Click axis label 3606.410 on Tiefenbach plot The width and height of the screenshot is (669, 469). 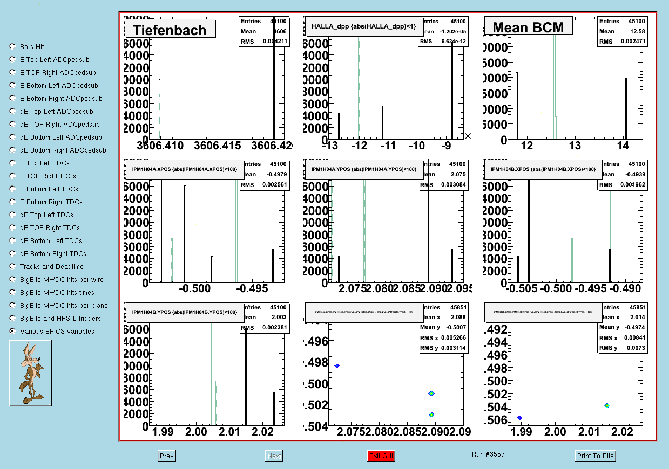click(160, 146)
